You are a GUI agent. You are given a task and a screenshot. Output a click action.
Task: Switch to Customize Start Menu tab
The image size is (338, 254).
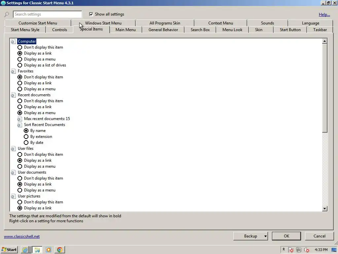pos(38,23)
